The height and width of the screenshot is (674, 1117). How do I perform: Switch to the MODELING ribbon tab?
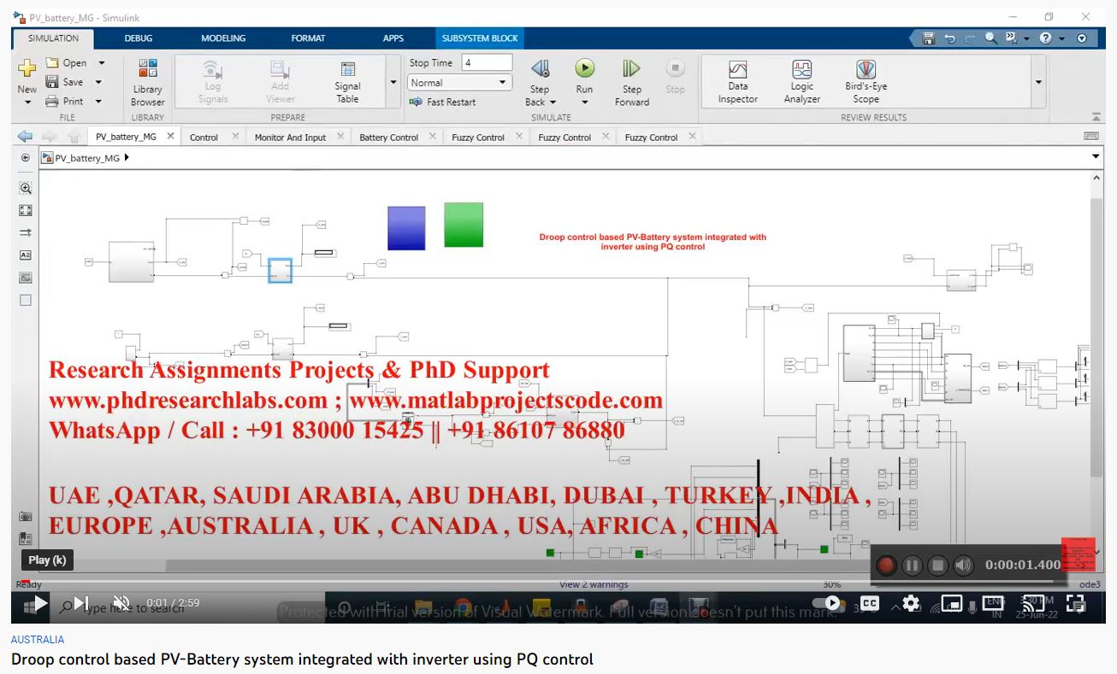(223, 38)
